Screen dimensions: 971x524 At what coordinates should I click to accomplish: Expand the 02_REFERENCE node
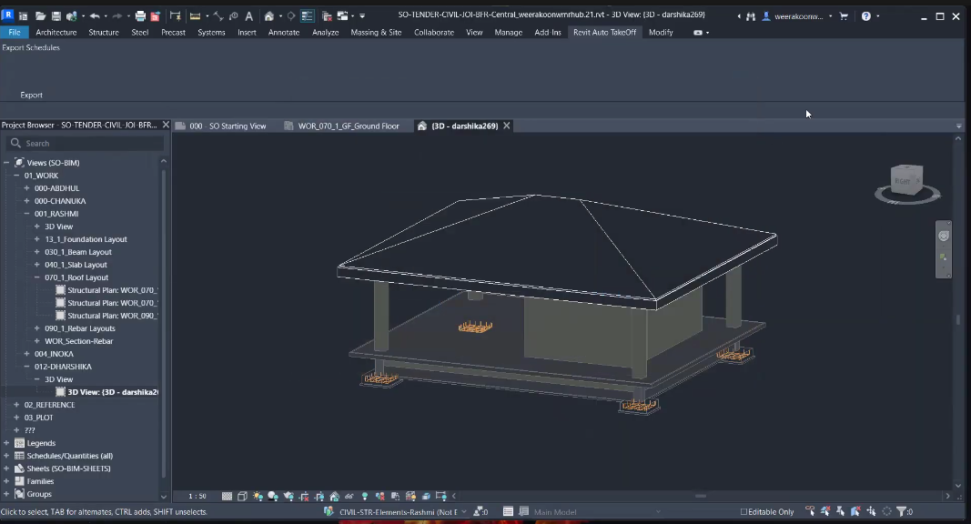click(16, 405)
